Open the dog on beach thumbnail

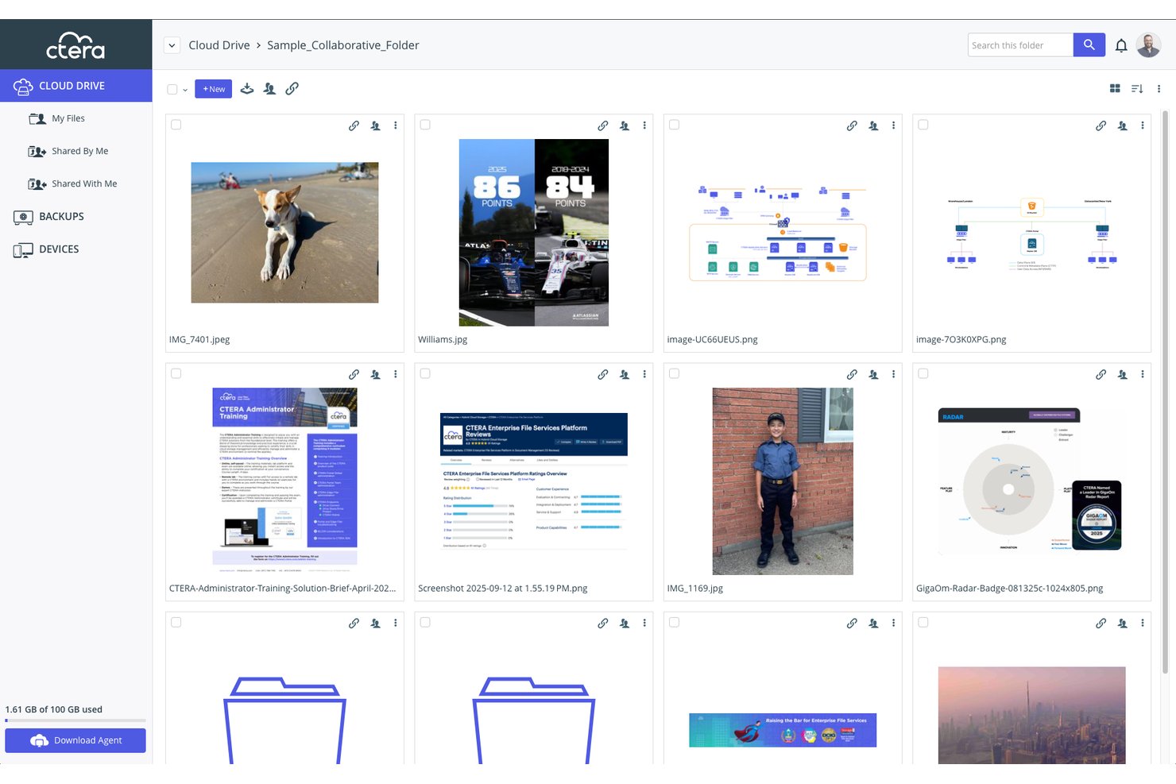point(284,232)
